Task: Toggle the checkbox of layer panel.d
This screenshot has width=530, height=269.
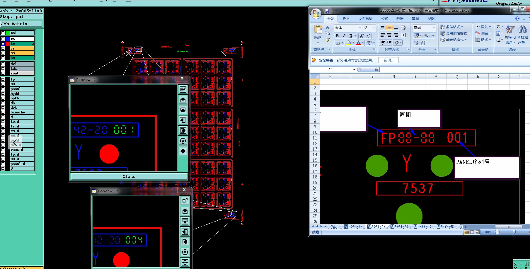Action: (3, 164)
